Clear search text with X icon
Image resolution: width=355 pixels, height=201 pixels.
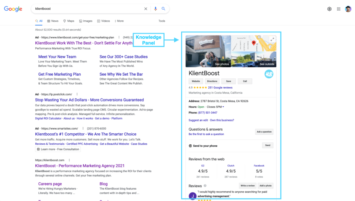(146, 9)
